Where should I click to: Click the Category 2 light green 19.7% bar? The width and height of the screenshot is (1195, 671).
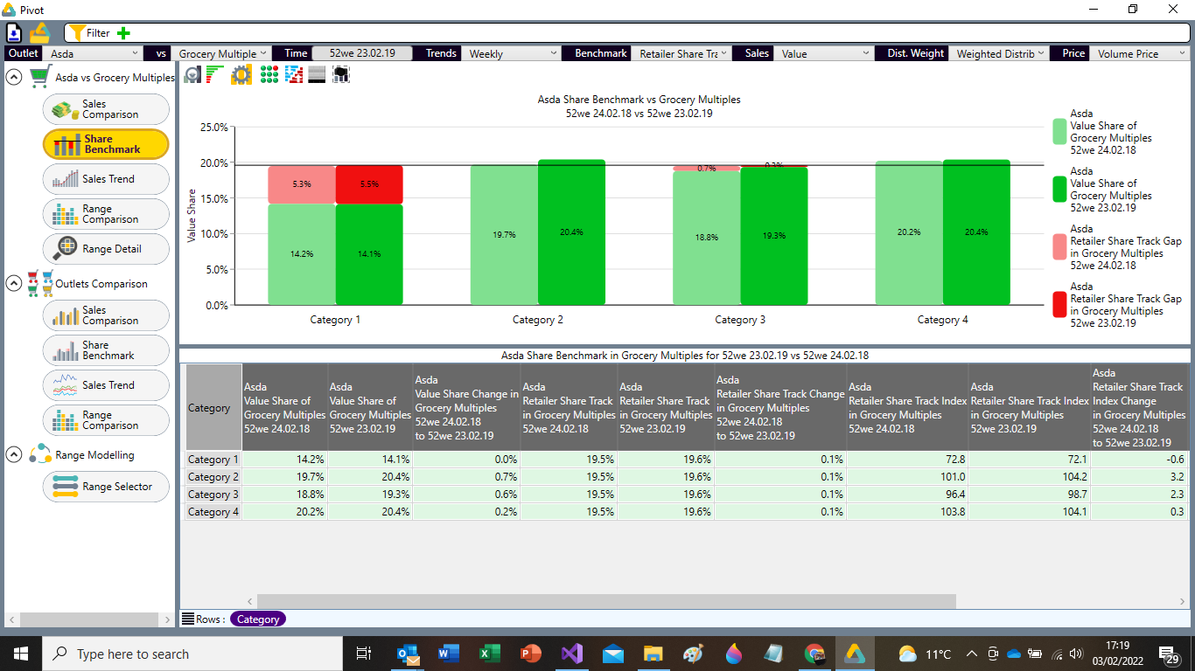tap(504, 234)
